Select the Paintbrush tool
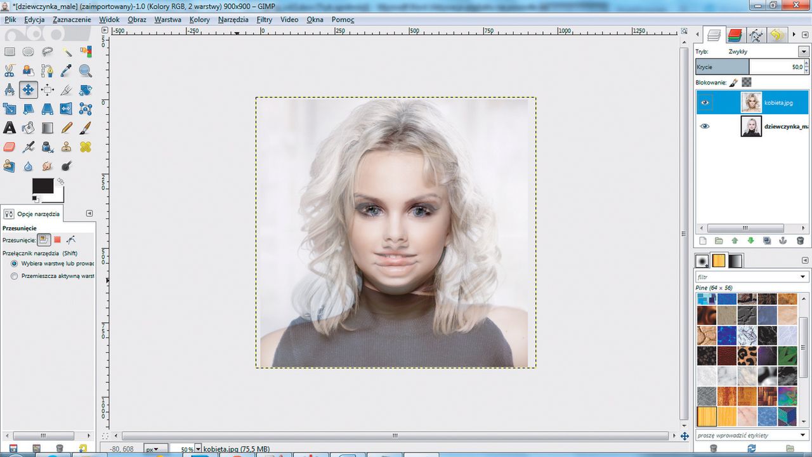This screenshot has width=812, height=457. pos(86,128)
